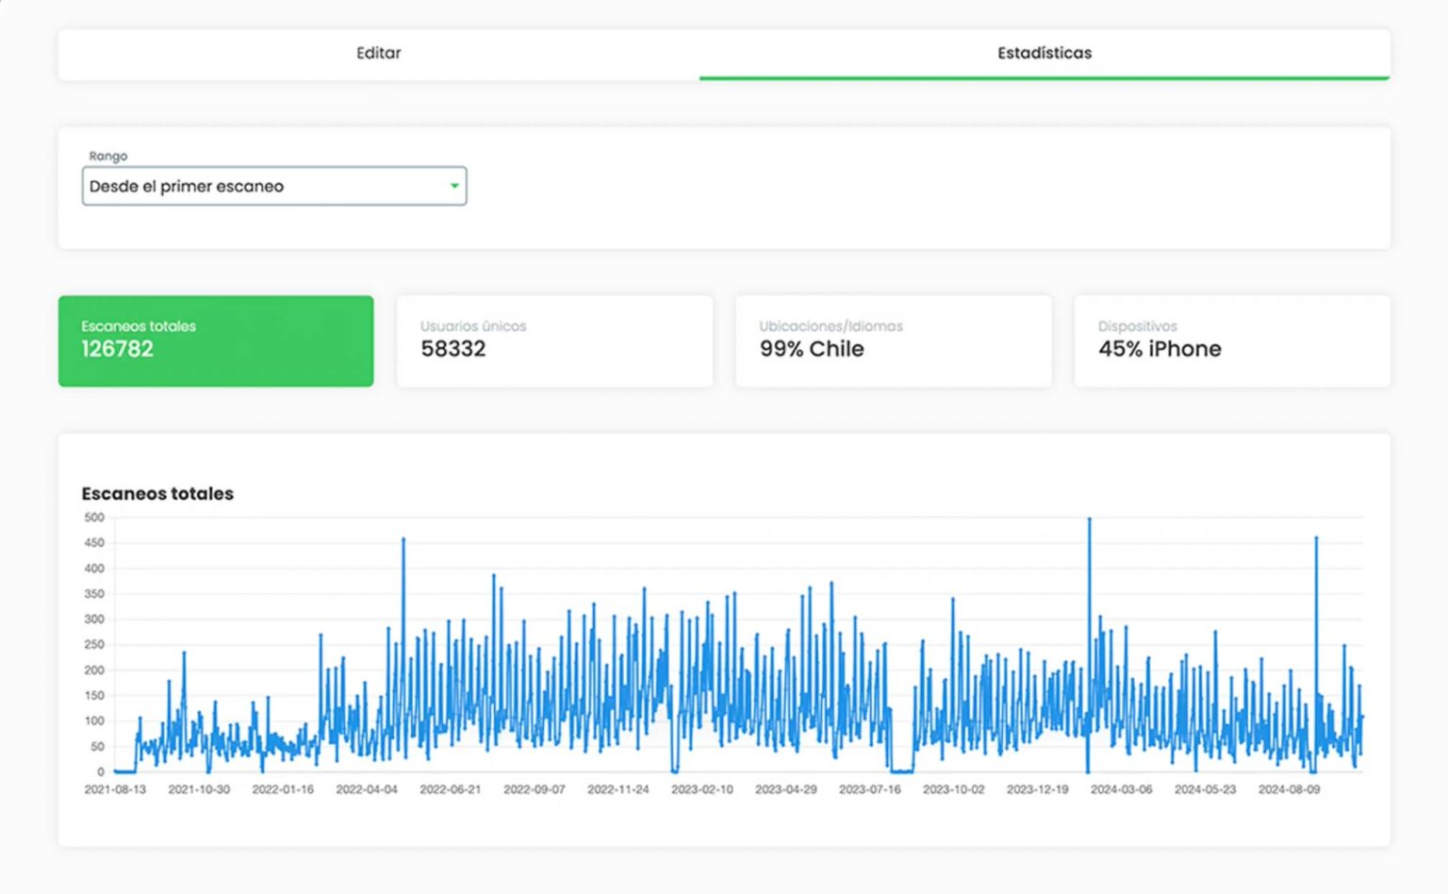
Task: Select the 2022-04-04 date on the axis
Action: click(367, 789)
